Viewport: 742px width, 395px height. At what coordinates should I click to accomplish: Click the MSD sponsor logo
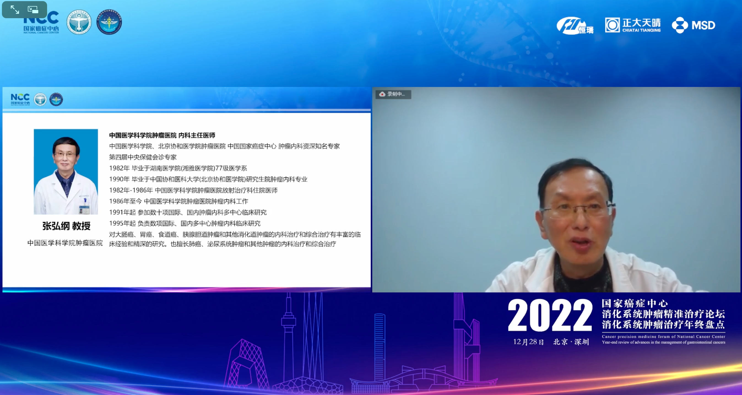693,25
